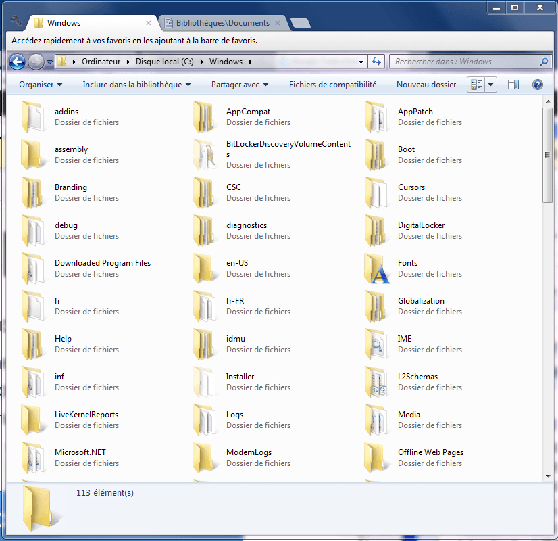Open the Organiser menu

click(41, 85)
